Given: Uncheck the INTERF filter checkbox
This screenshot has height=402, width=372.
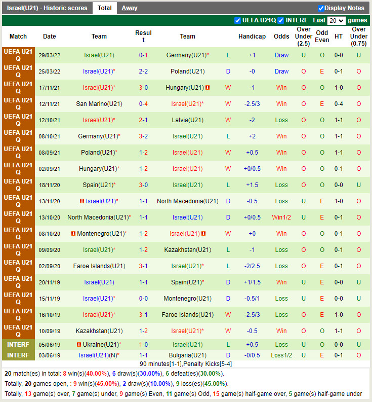Looking at the screenshot, I should [x=280, y=20].
